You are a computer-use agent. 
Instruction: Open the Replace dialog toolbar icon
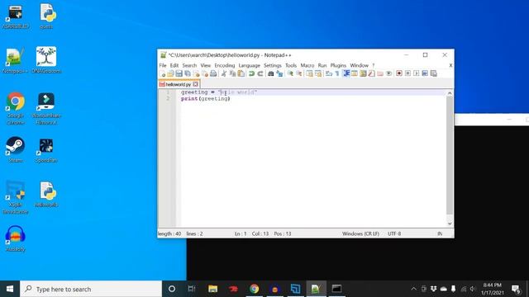[279, 73]
